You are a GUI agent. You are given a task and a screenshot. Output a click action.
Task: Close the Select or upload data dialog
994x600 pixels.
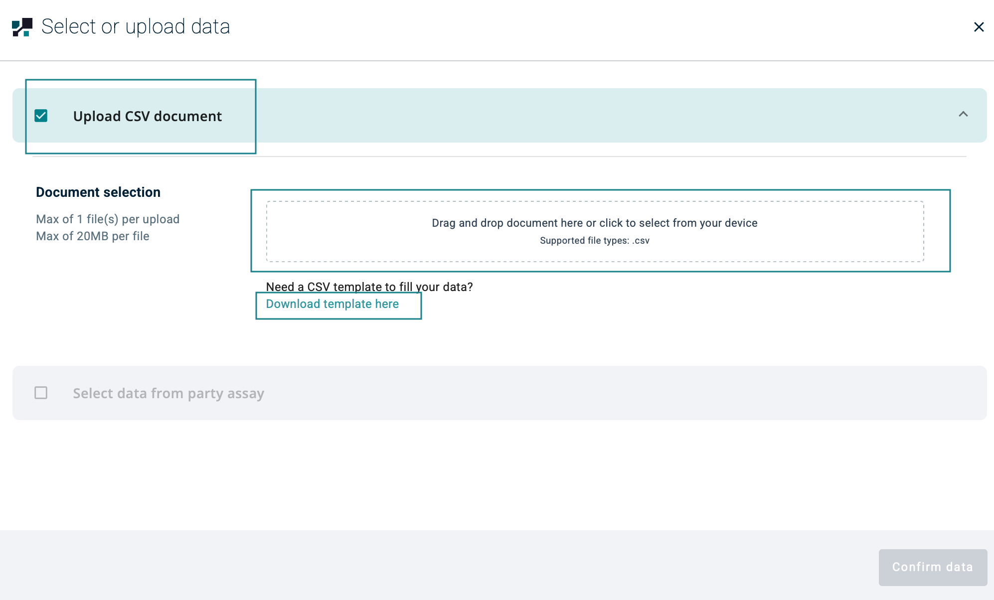[x=979, y=27]
